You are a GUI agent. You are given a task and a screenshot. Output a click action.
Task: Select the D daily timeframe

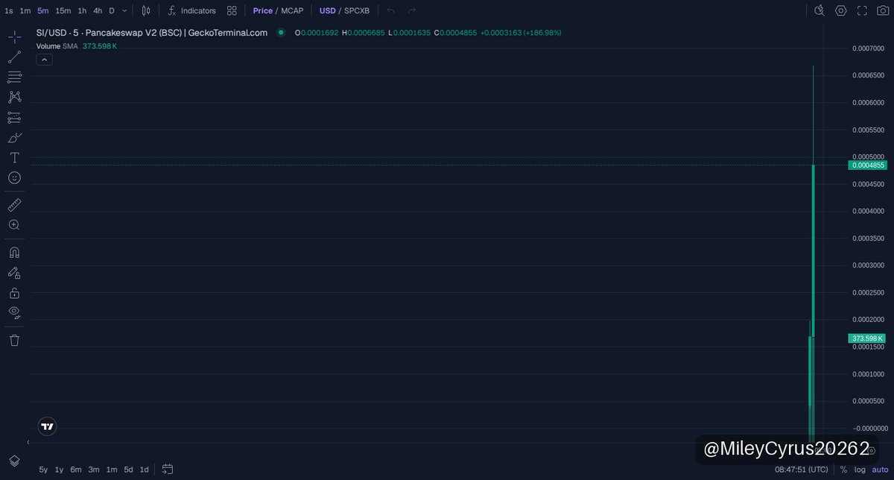112,10
